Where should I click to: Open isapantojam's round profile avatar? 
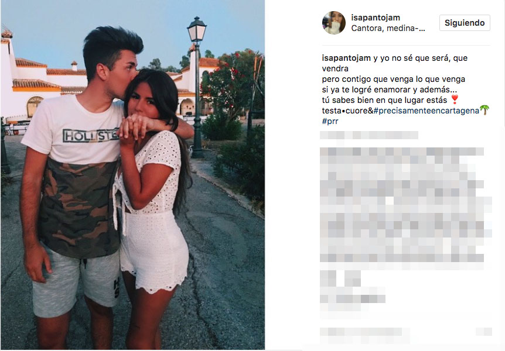(x=334, y=22)
